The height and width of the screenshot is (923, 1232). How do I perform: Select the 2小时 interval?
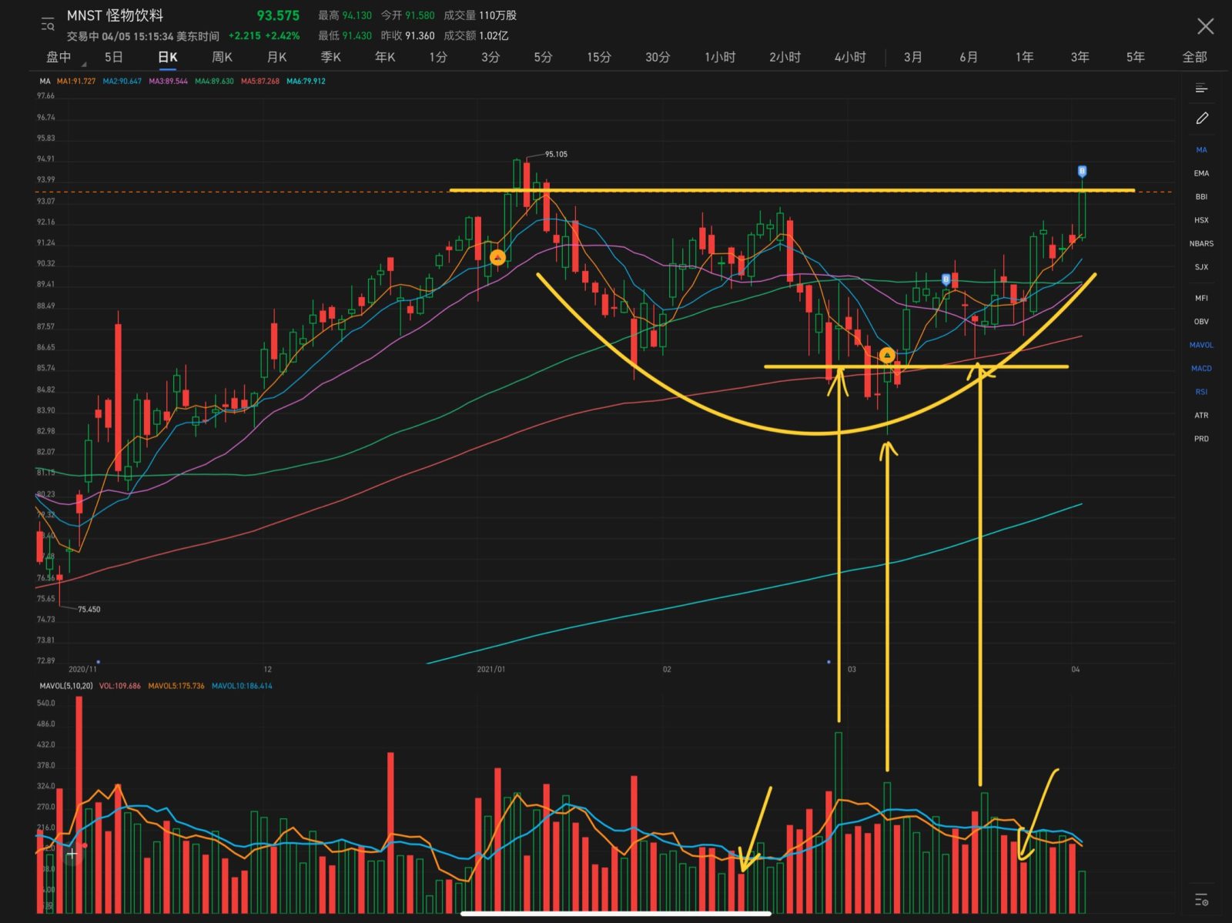(x=785, y=57)
